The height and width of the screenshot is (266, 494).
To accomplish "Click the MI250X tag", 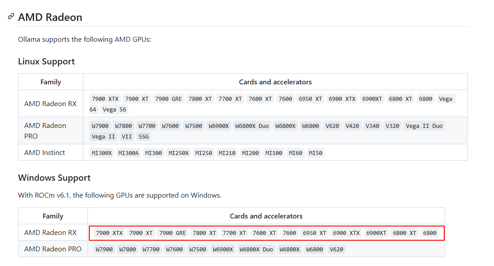I will click(x=179, y=153).
